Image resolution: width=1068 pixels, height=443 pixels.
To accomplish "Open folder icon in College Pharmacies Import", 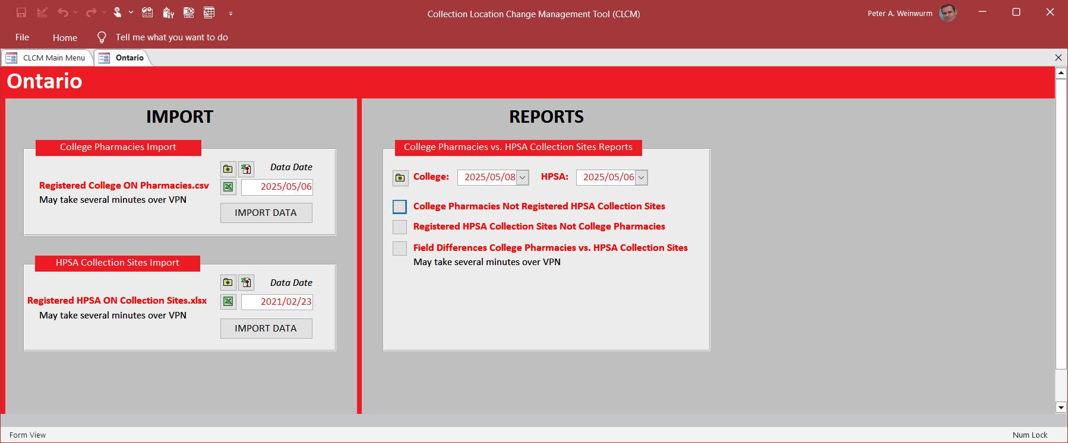I will point(228,169).
